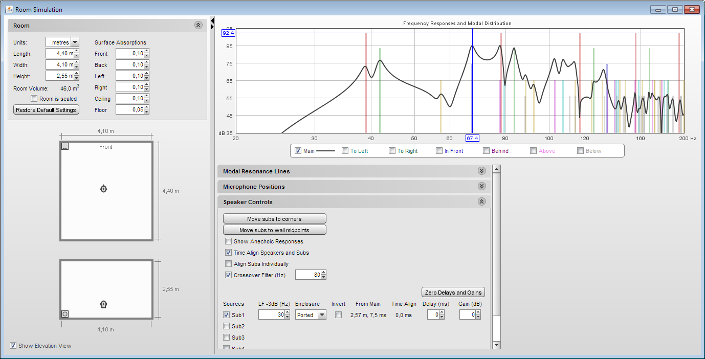Click Restore Default Settings button
The height and width of the screenshot is (359, 705).
click(46, 110)
